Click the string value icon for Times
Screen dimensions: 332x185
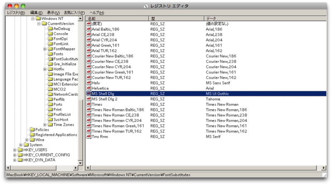[x=89, y=104]
